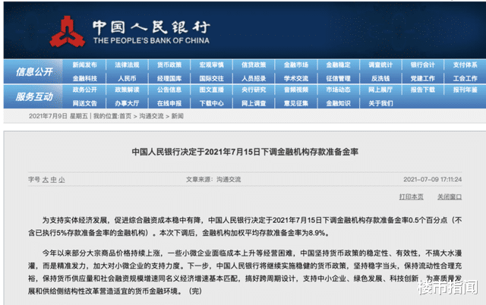Open 经理国库 in the navigation
The image size is (486, 305).
[x=169, y=78]
